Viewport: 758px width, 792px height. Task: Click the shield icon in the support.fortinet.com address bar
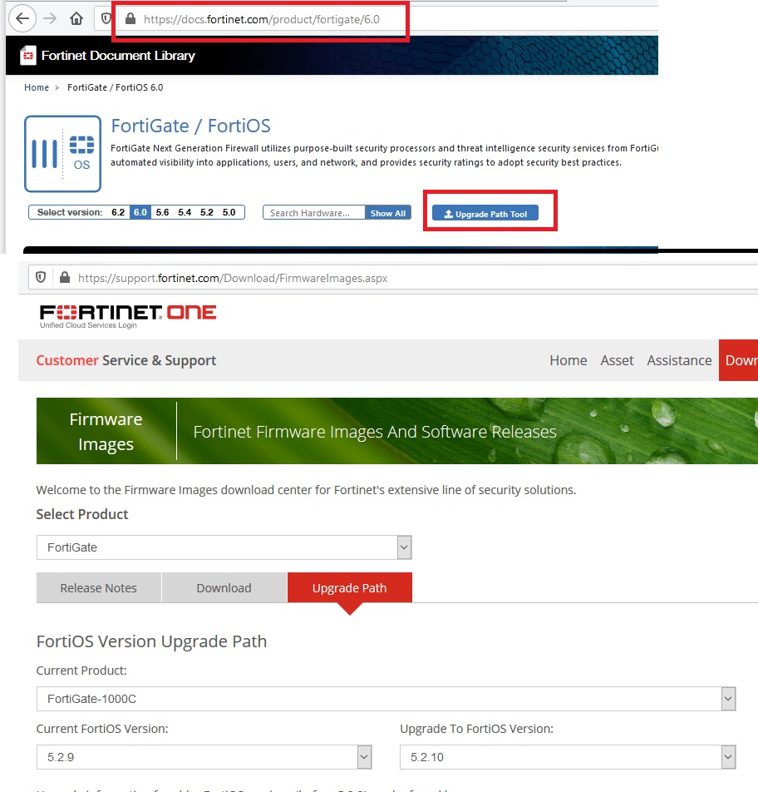coord(41,277)
